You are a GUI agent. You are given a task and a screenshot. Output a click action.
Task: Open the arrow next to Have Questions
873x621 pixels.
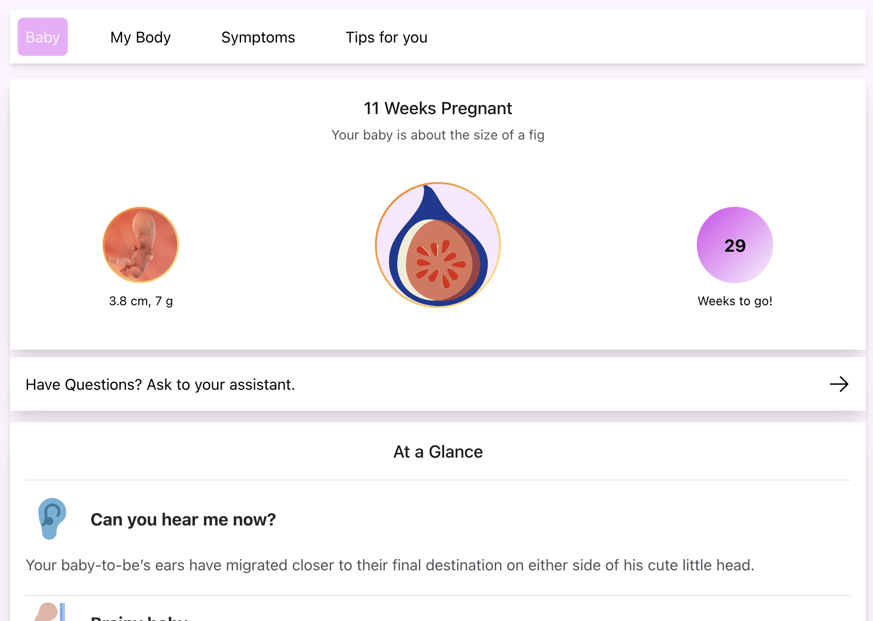[x=839, y=384]
